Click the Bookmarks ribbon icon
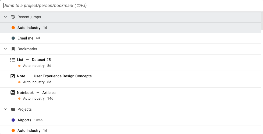 coord(13,49)
